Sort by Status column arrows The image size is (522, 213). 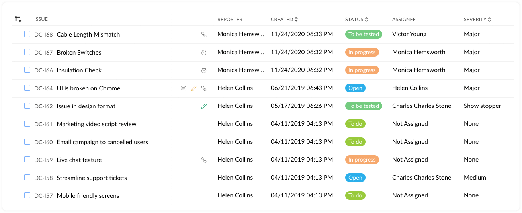[366, 20]
